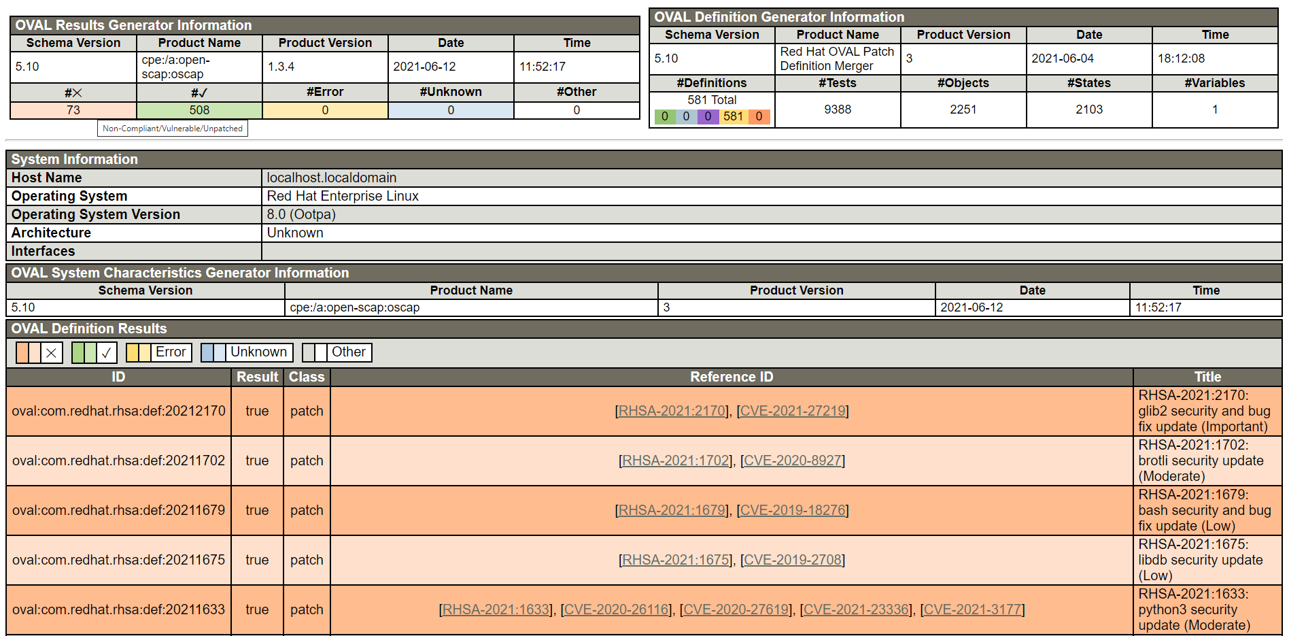Open the CVE-2021-23336 link
Viewport: 1289px width, 636px height.
[x=857, y=609]
